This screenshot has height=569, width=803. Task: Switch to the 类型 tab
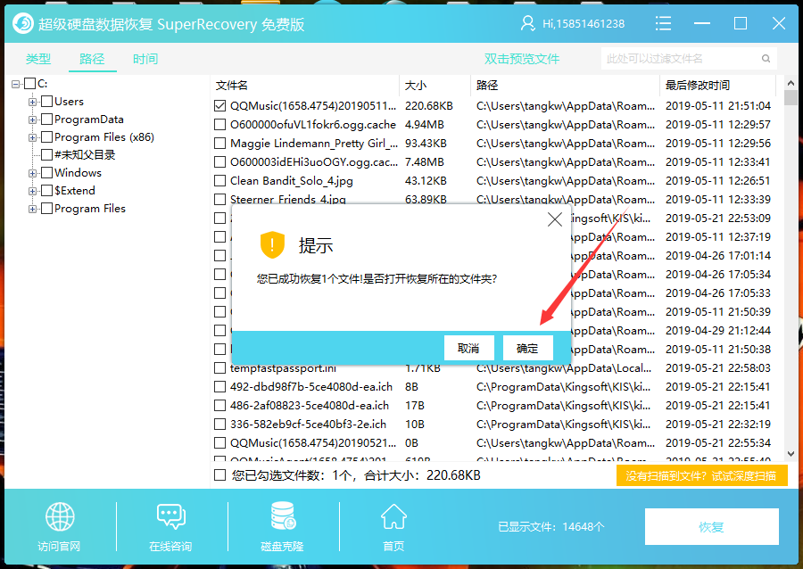pyautogui.click(x=38, y=59)
